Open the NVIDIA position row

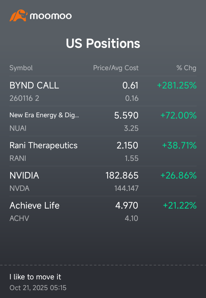[x=103, y=181]
